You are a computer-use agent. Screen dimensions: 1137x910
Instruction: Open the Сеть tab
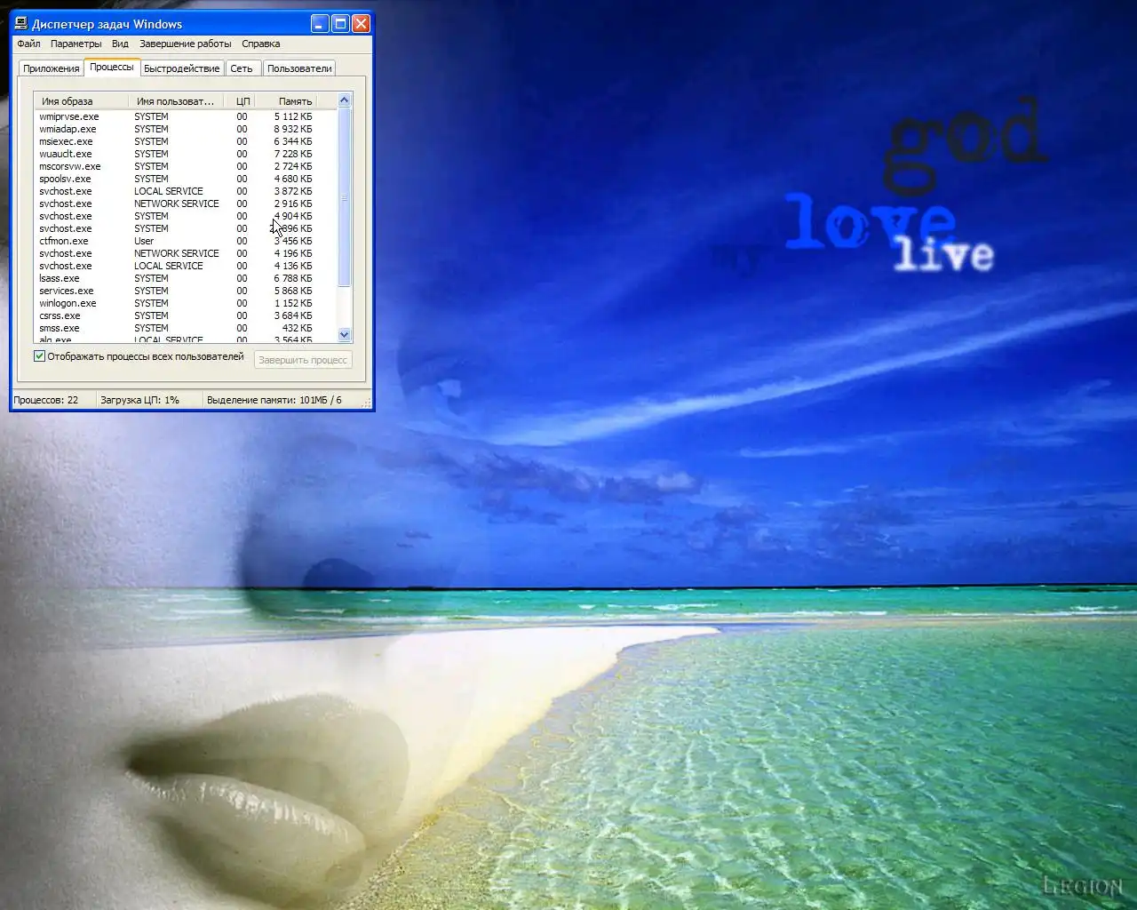242,68
